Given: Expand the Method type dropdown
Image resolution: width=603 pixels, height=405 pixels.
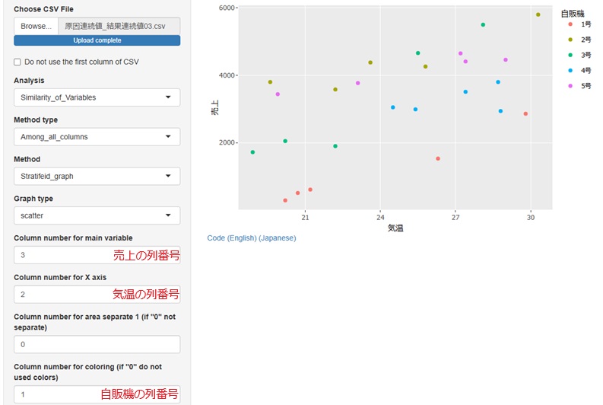Looking at the screenshot, I should pos(97,137).
